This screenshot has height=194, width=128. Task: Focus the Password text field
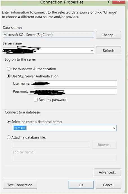tap(75, 91)
